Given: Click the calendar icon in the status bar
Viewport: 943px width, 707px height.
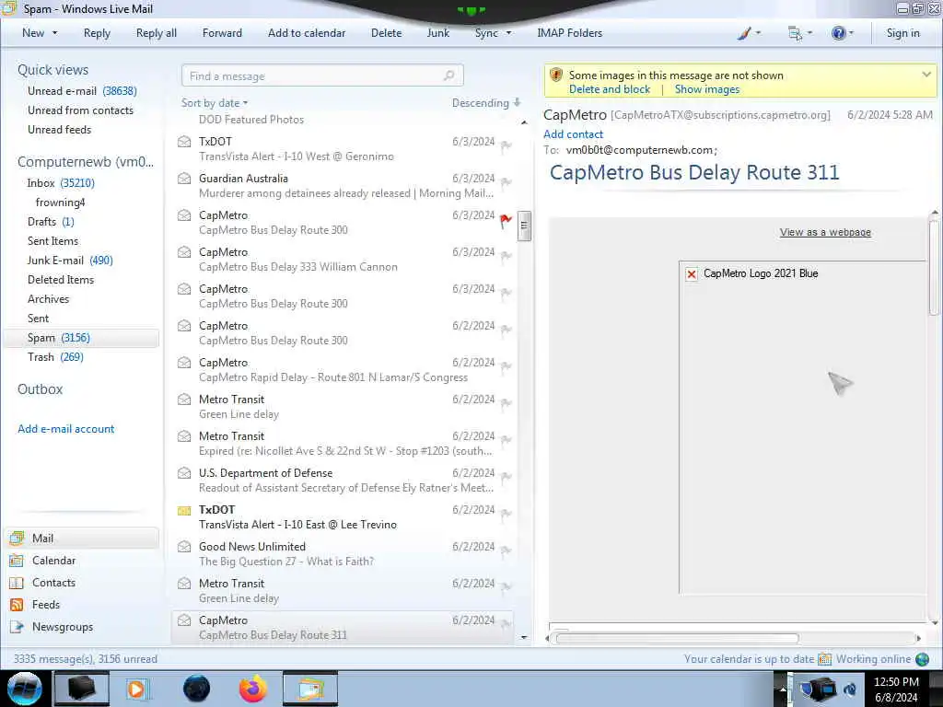Looking at the screenshot, I should 824,659.
